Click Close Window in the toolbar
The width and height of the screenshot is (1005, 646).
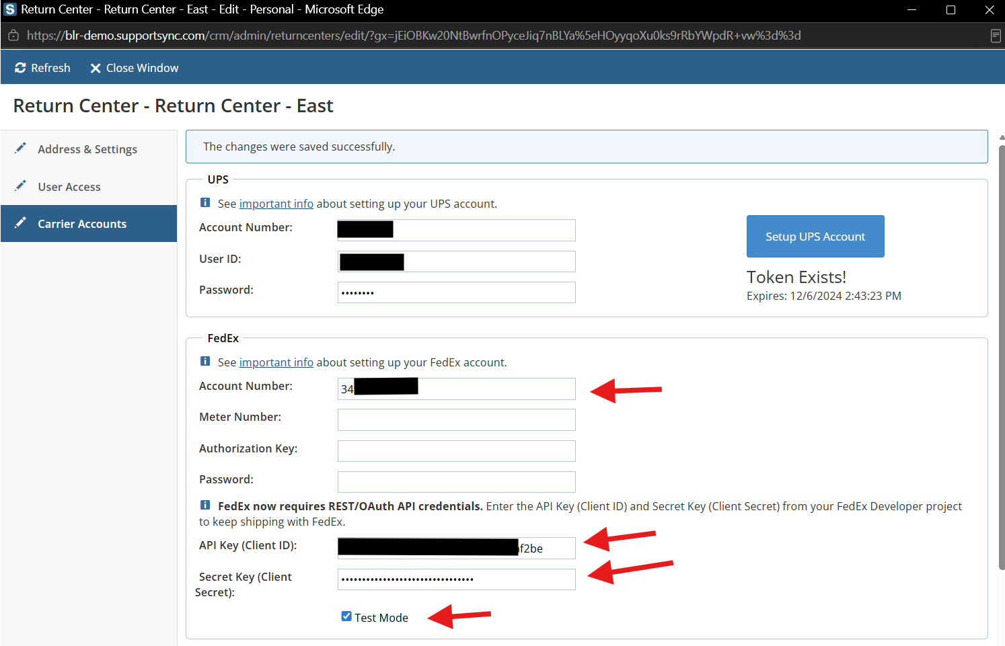pos(135,68)
